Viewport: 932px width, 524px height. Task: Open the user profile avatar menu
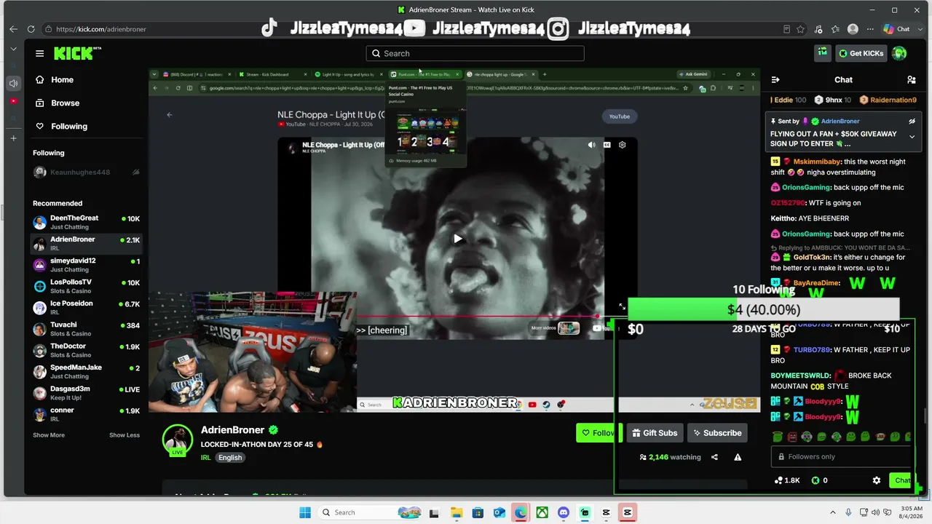pos(899,53)
